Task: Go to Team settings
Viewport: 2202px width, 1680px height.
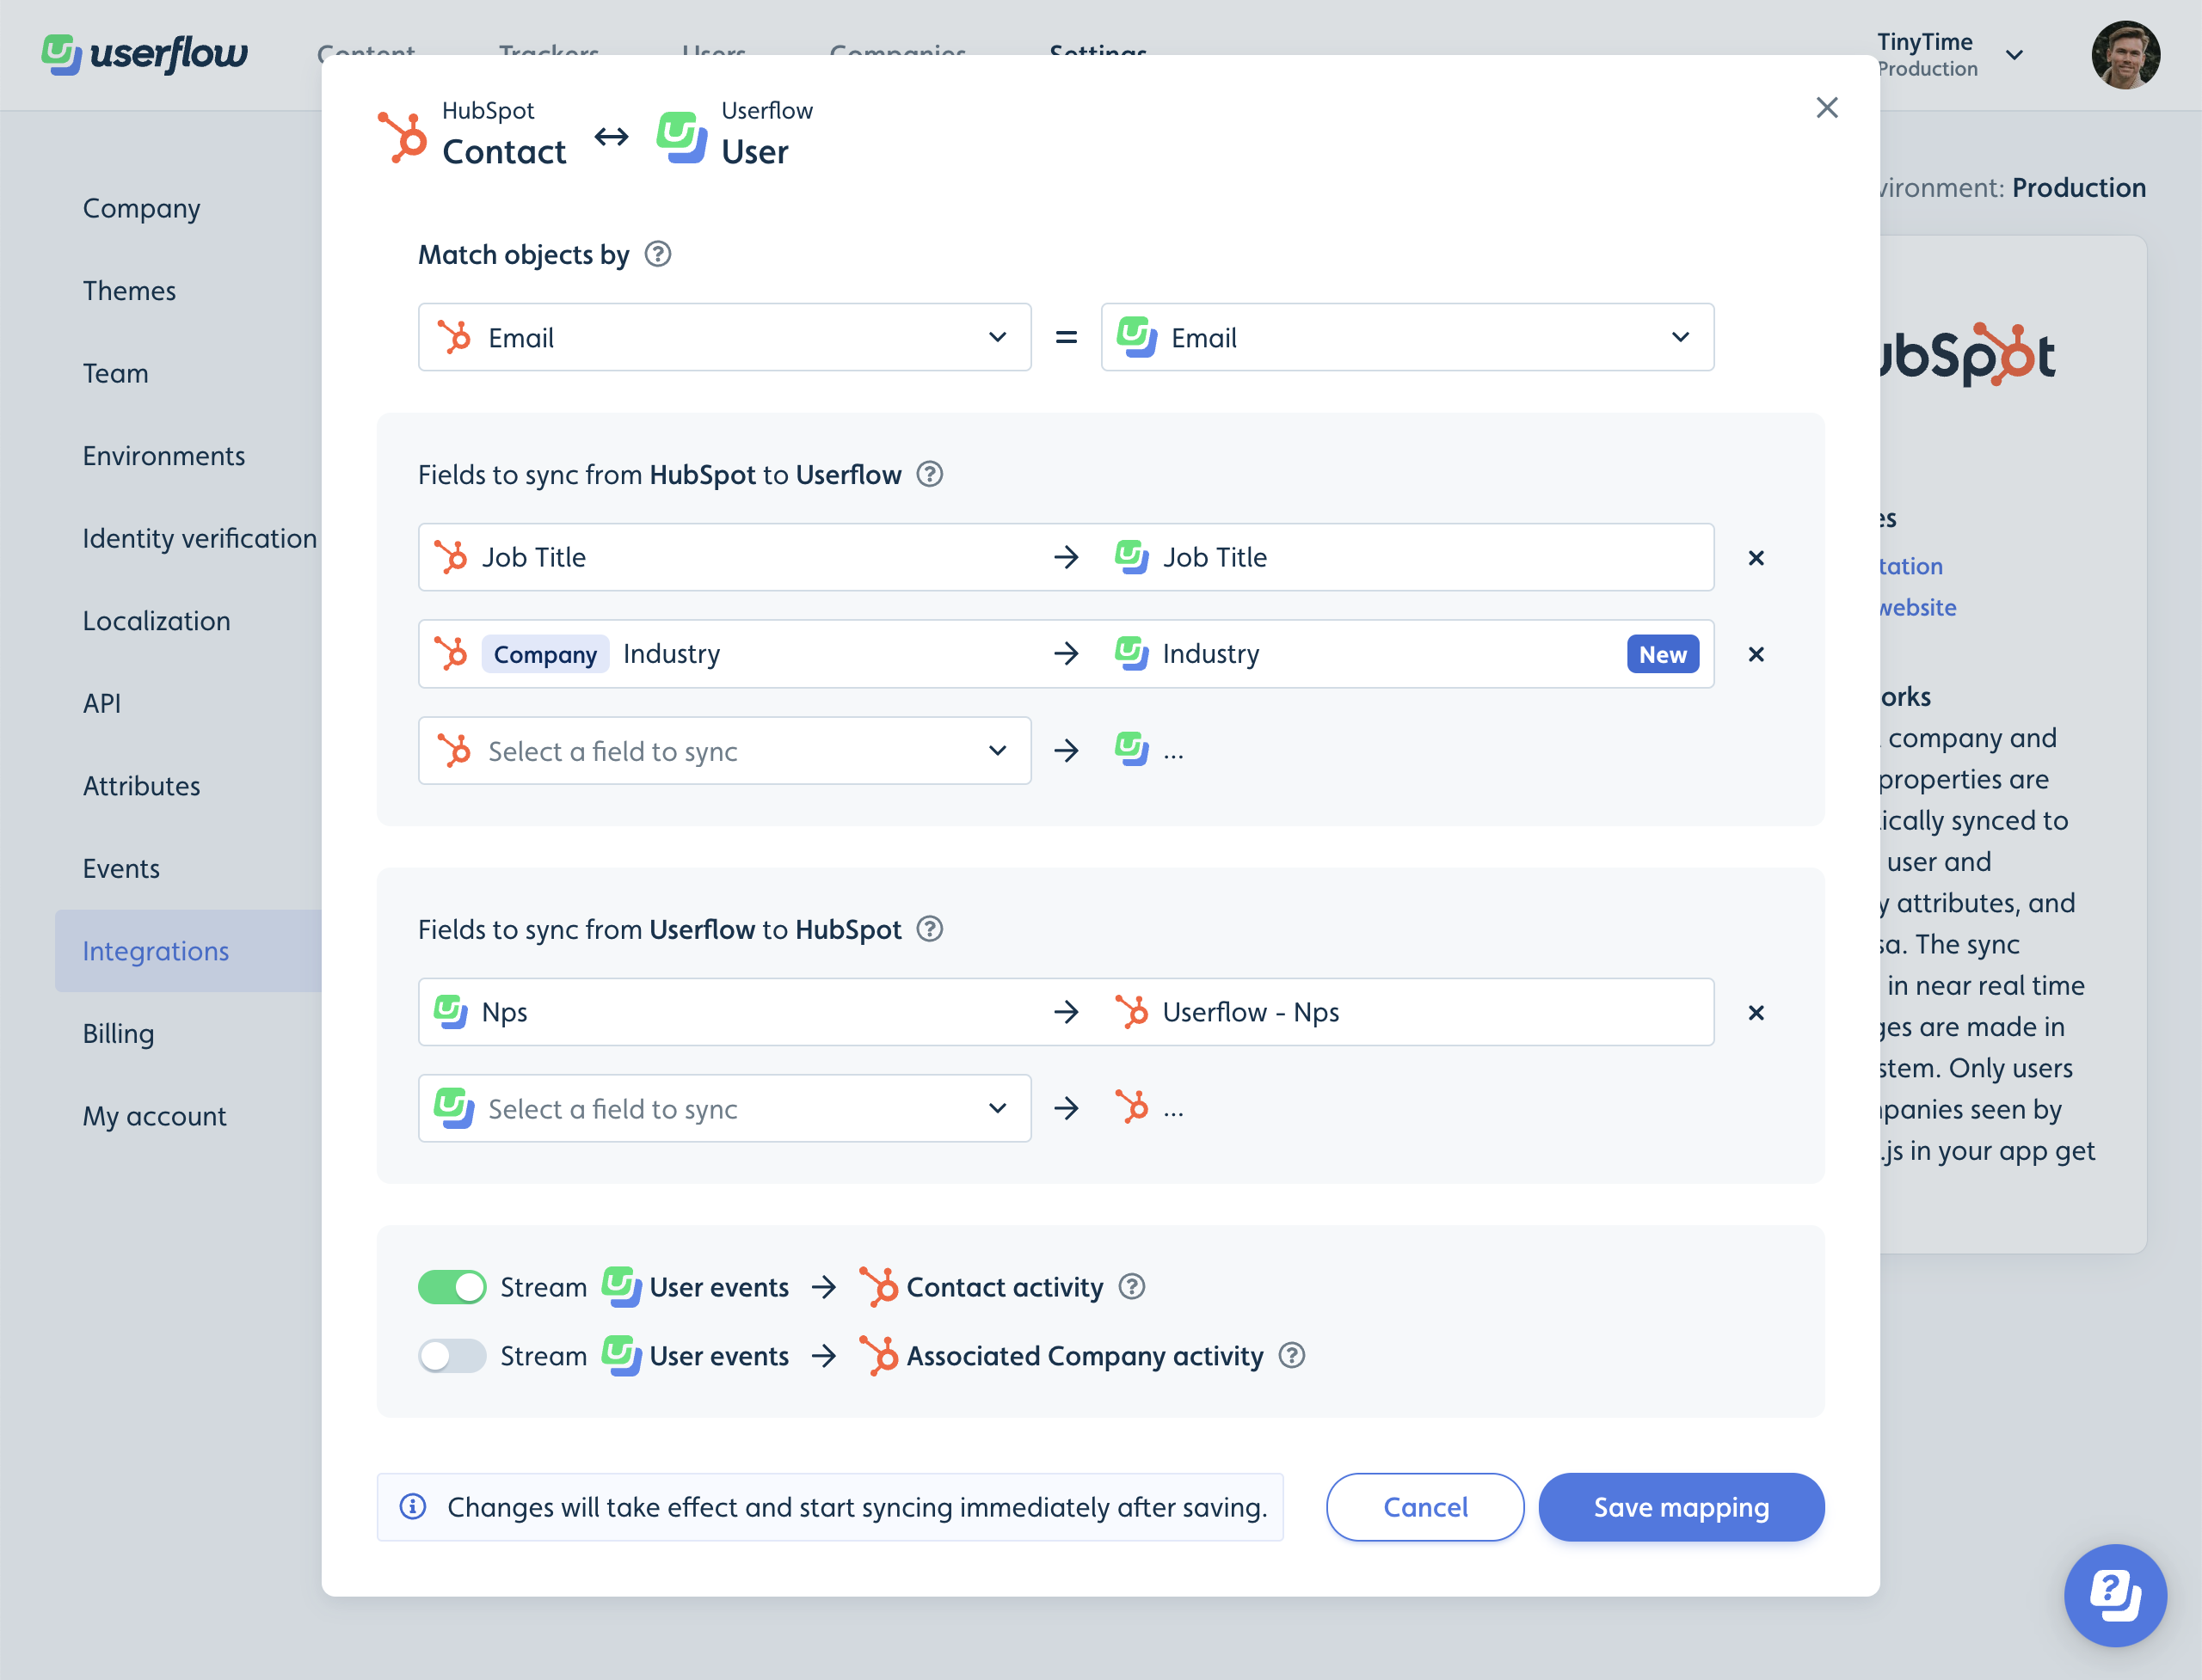Action: (x=115, y=373)
